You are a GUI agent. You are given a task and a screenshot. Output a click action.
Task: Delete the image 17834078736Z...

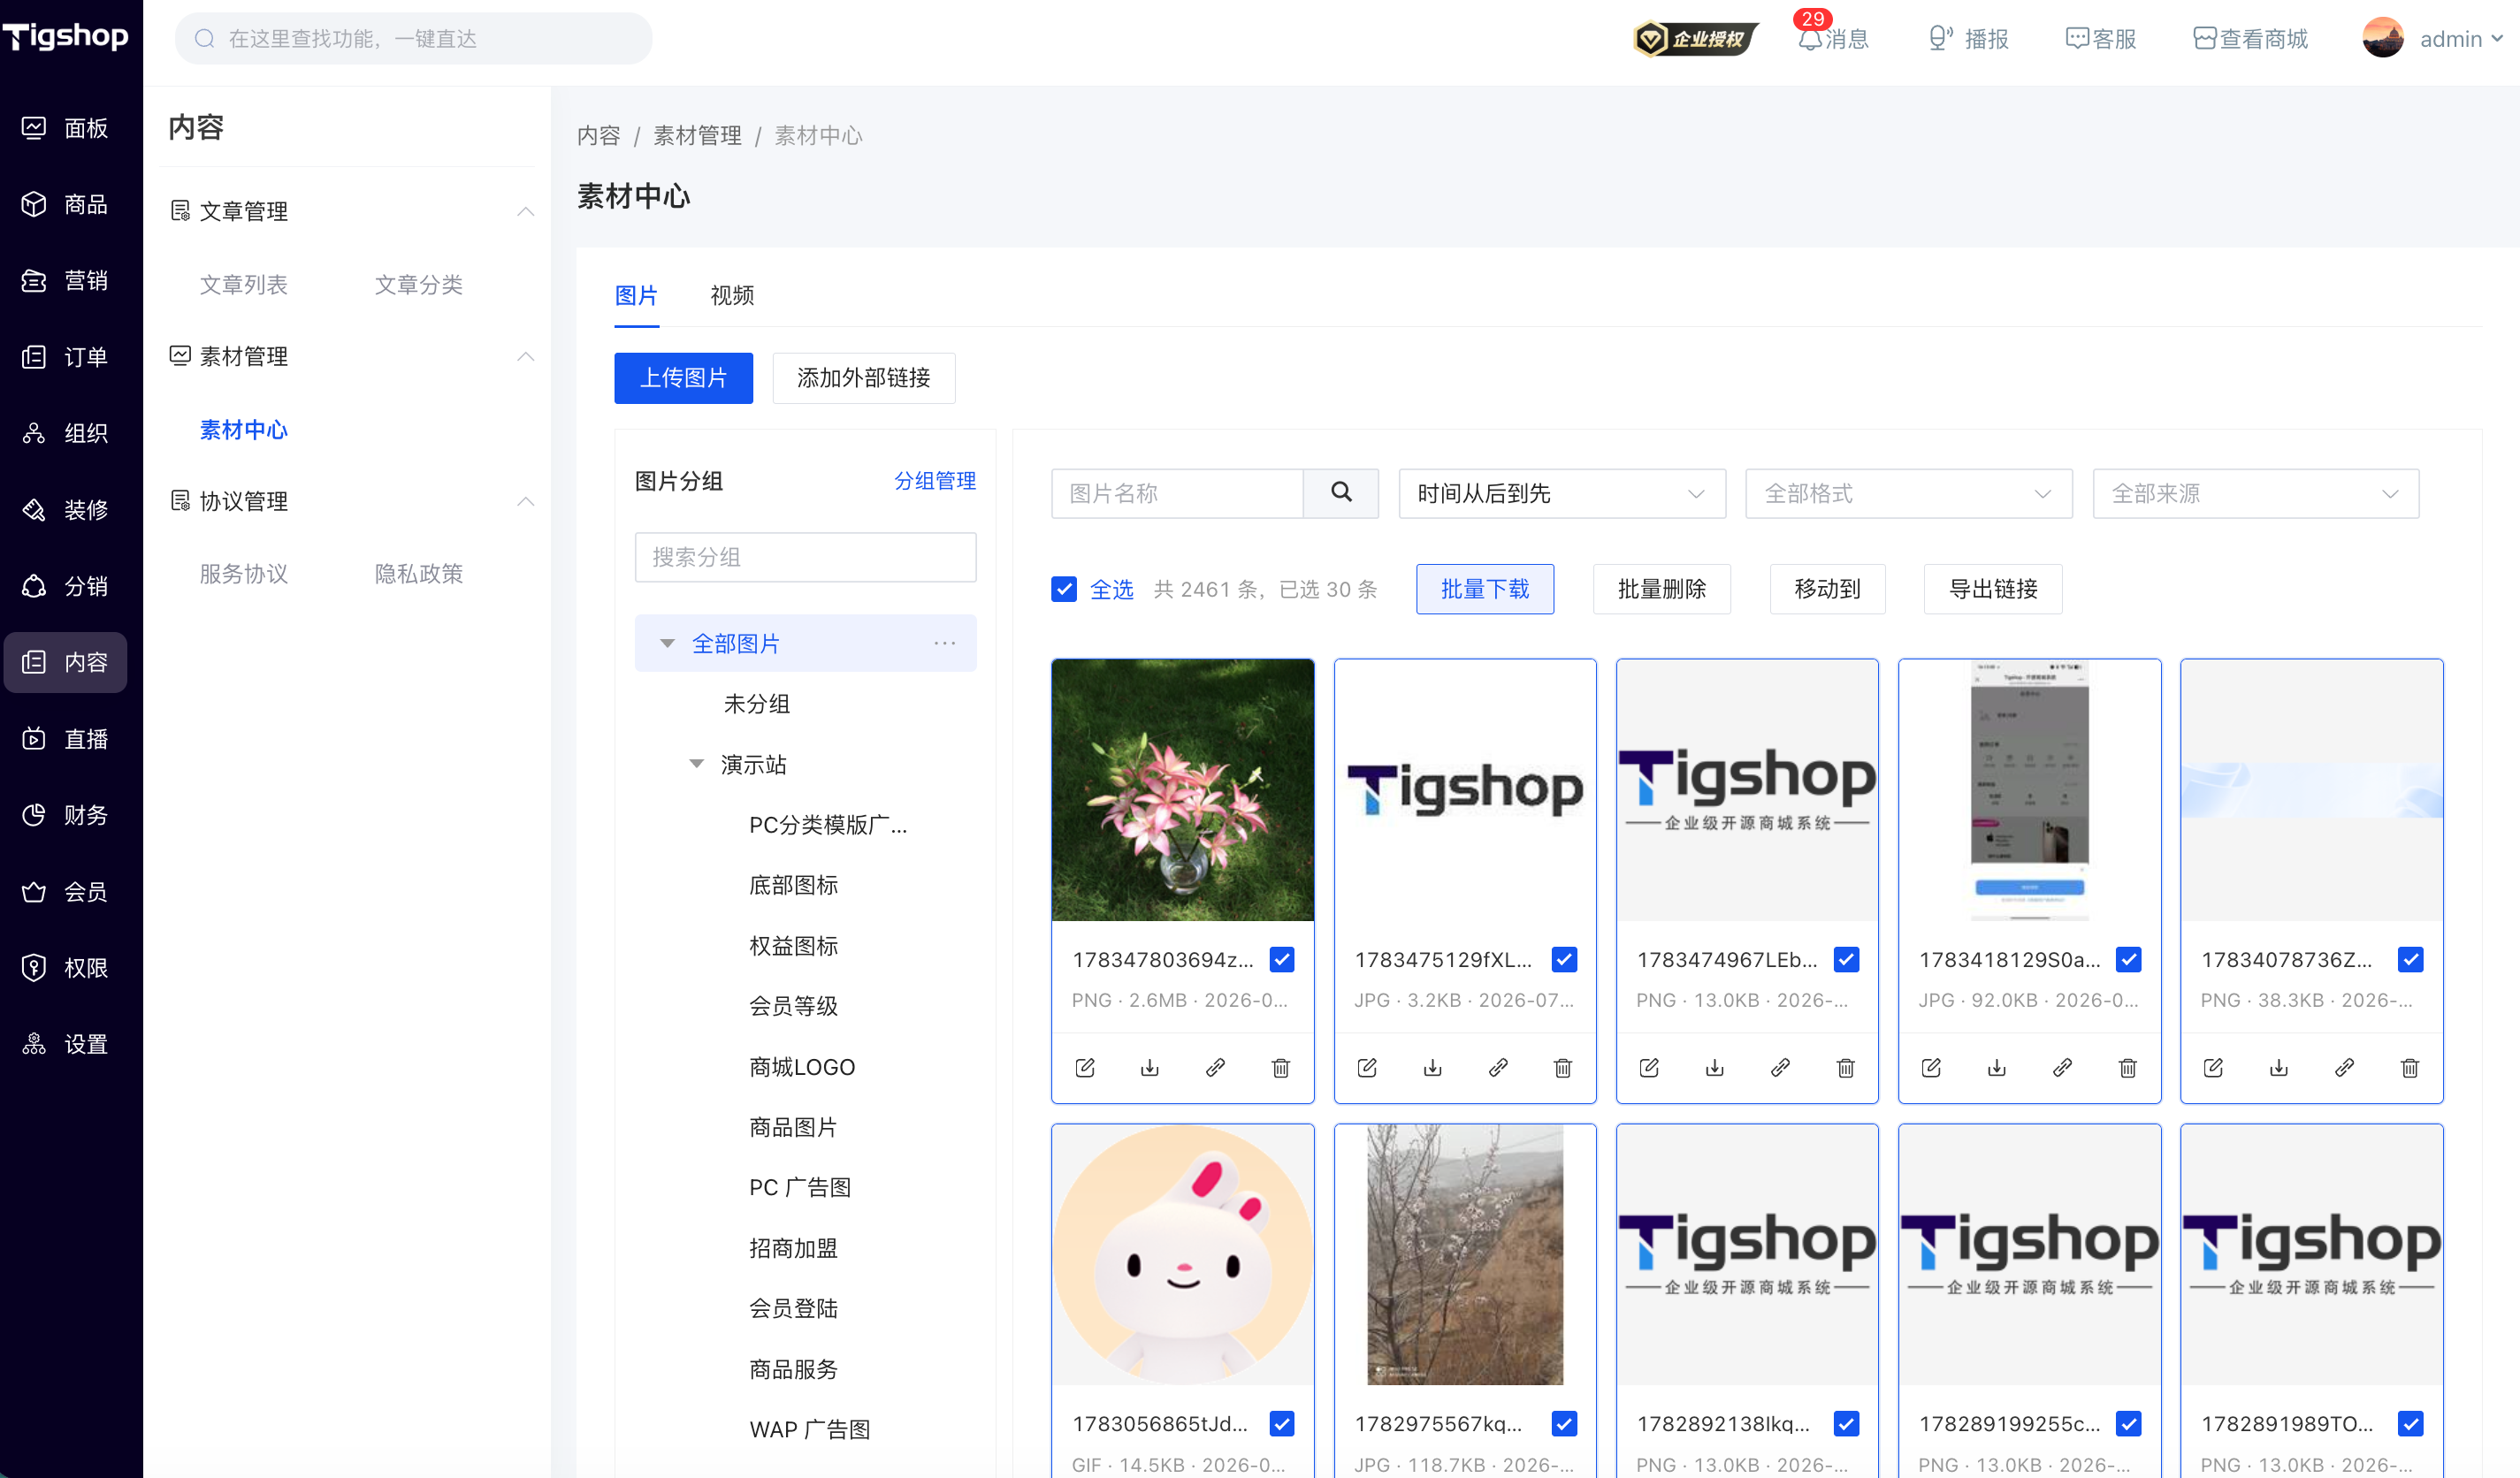pos(2410,1068)
